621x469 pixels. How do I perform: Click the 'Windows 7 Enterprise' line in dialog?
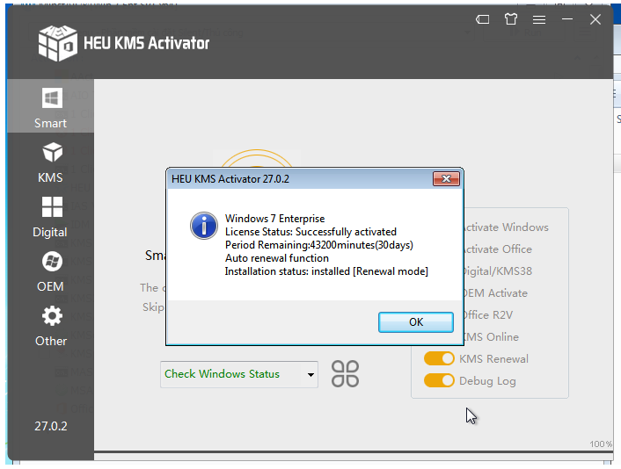274,219
